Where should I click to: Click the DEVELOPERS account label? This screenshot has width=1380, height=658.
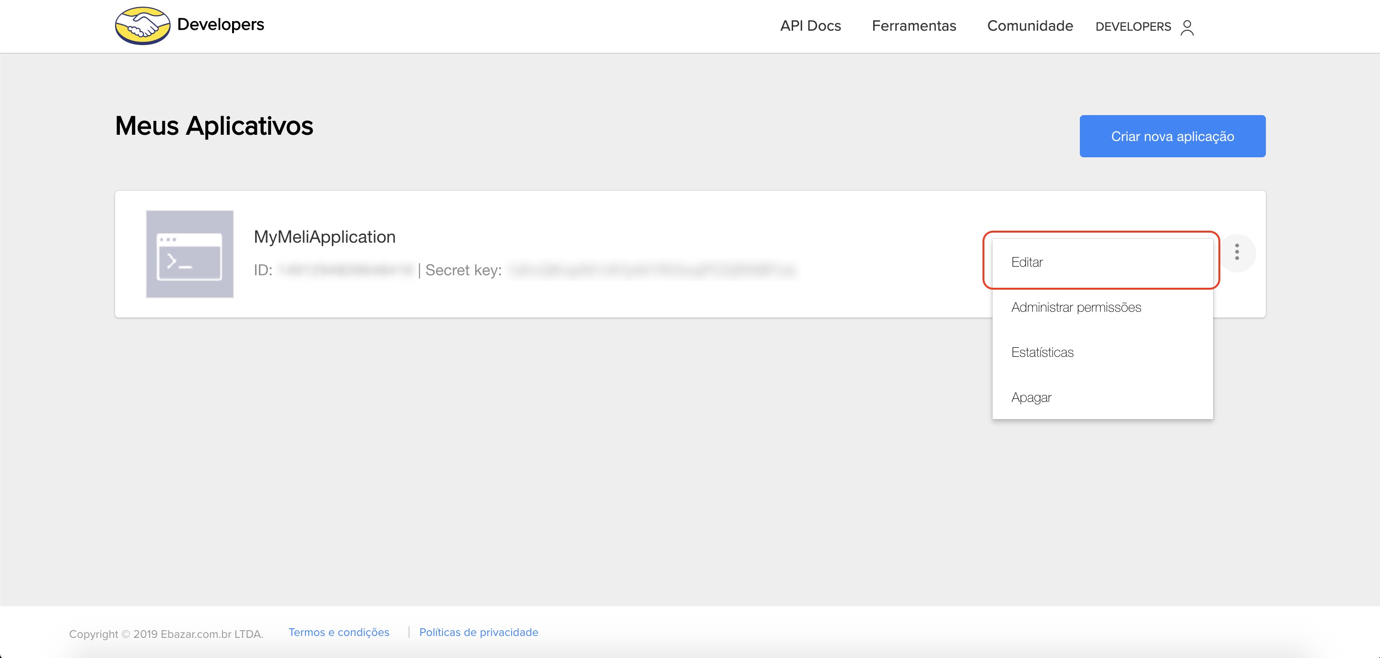[1133, 27]
